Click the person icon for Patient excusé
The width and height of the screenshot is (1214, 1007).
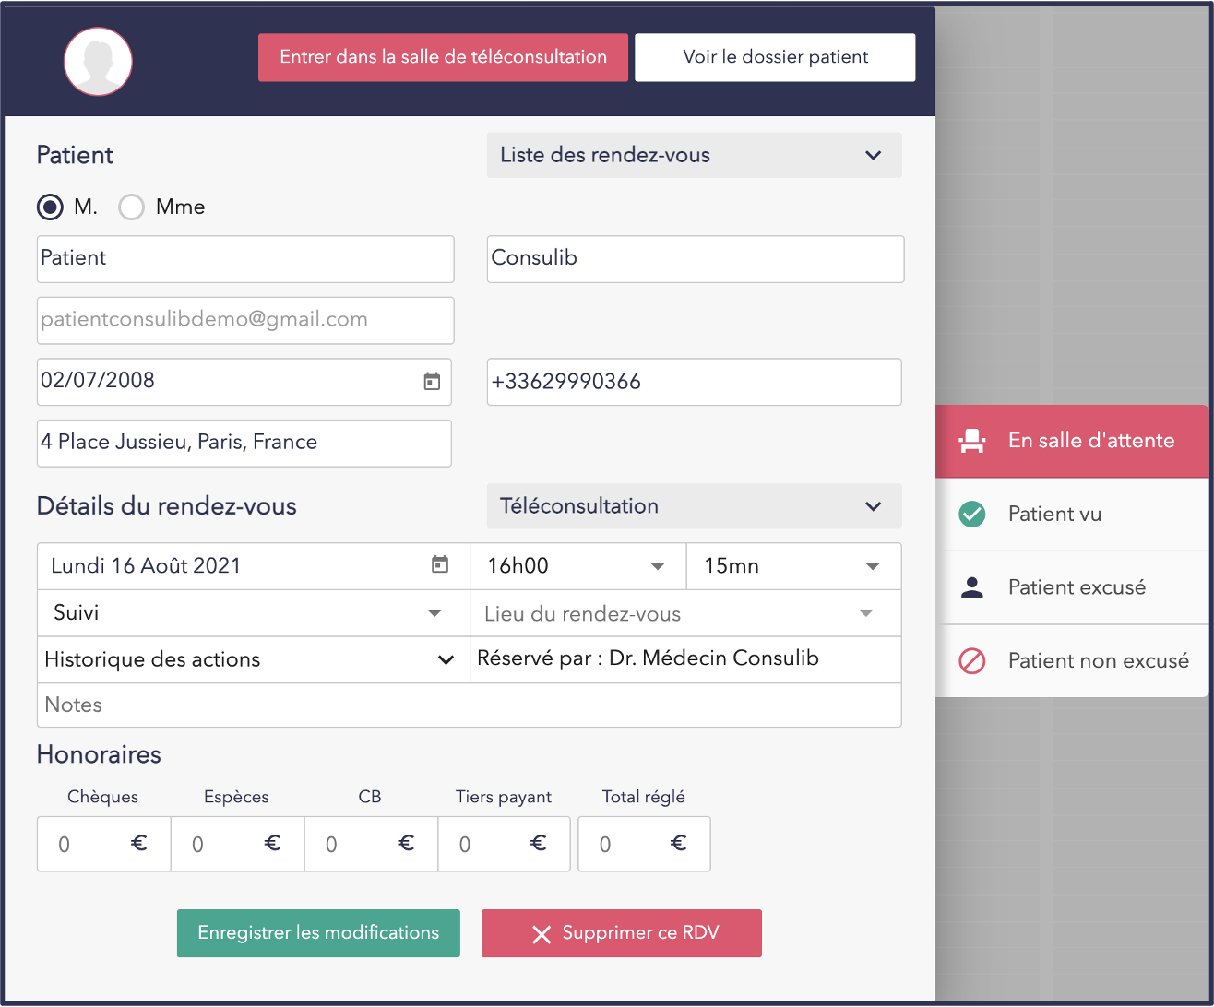click(972, 588)
